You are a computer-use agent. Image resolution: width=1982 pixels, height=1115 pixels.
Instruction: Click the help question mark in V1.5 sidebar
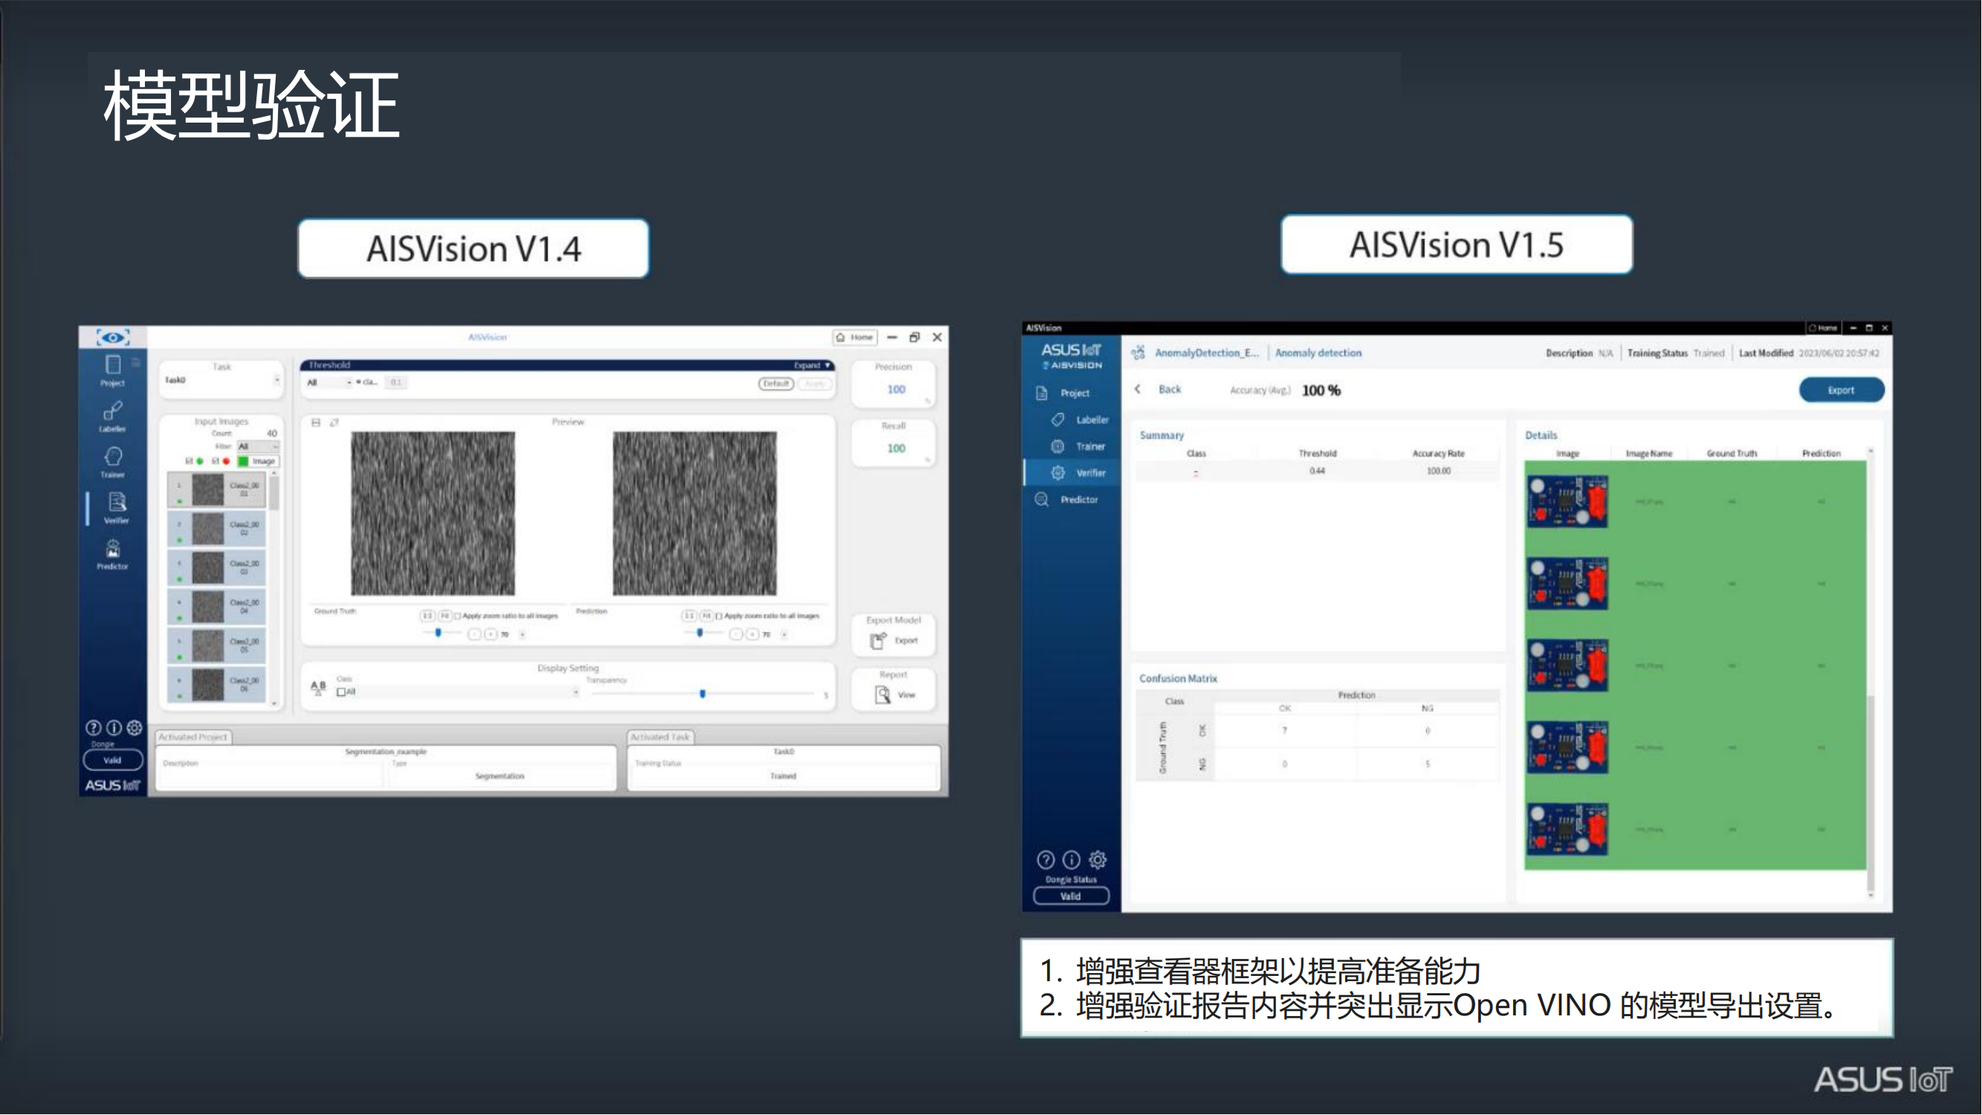(x=1046, y=859)
